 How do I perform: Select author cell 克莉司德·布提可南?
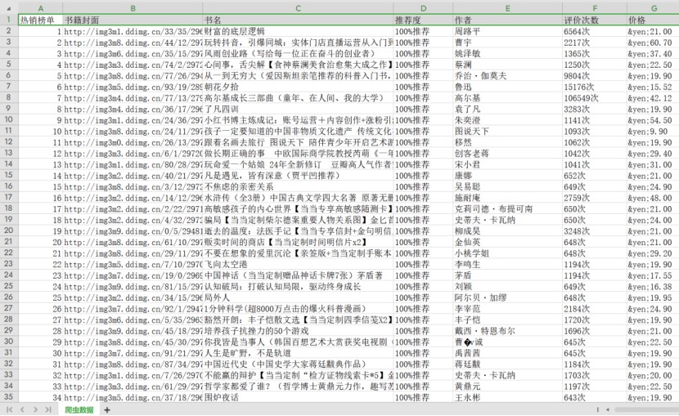click(507, 209)
